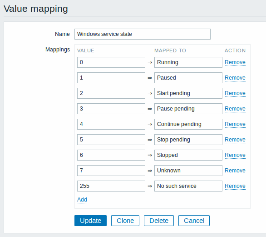Edit the value field containing 255
266x237 pixels.
tap(111, 186)
